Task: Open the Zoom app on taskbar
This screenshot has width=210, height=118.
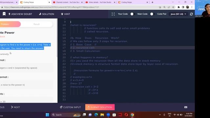Action: [108, 115]
